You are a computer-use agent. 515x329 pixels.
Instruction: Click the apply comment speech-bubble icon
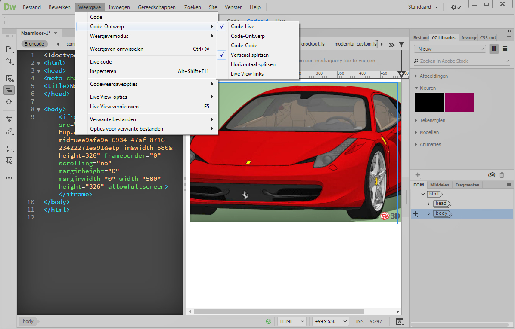pyautogui.click(x=9, y=149)
